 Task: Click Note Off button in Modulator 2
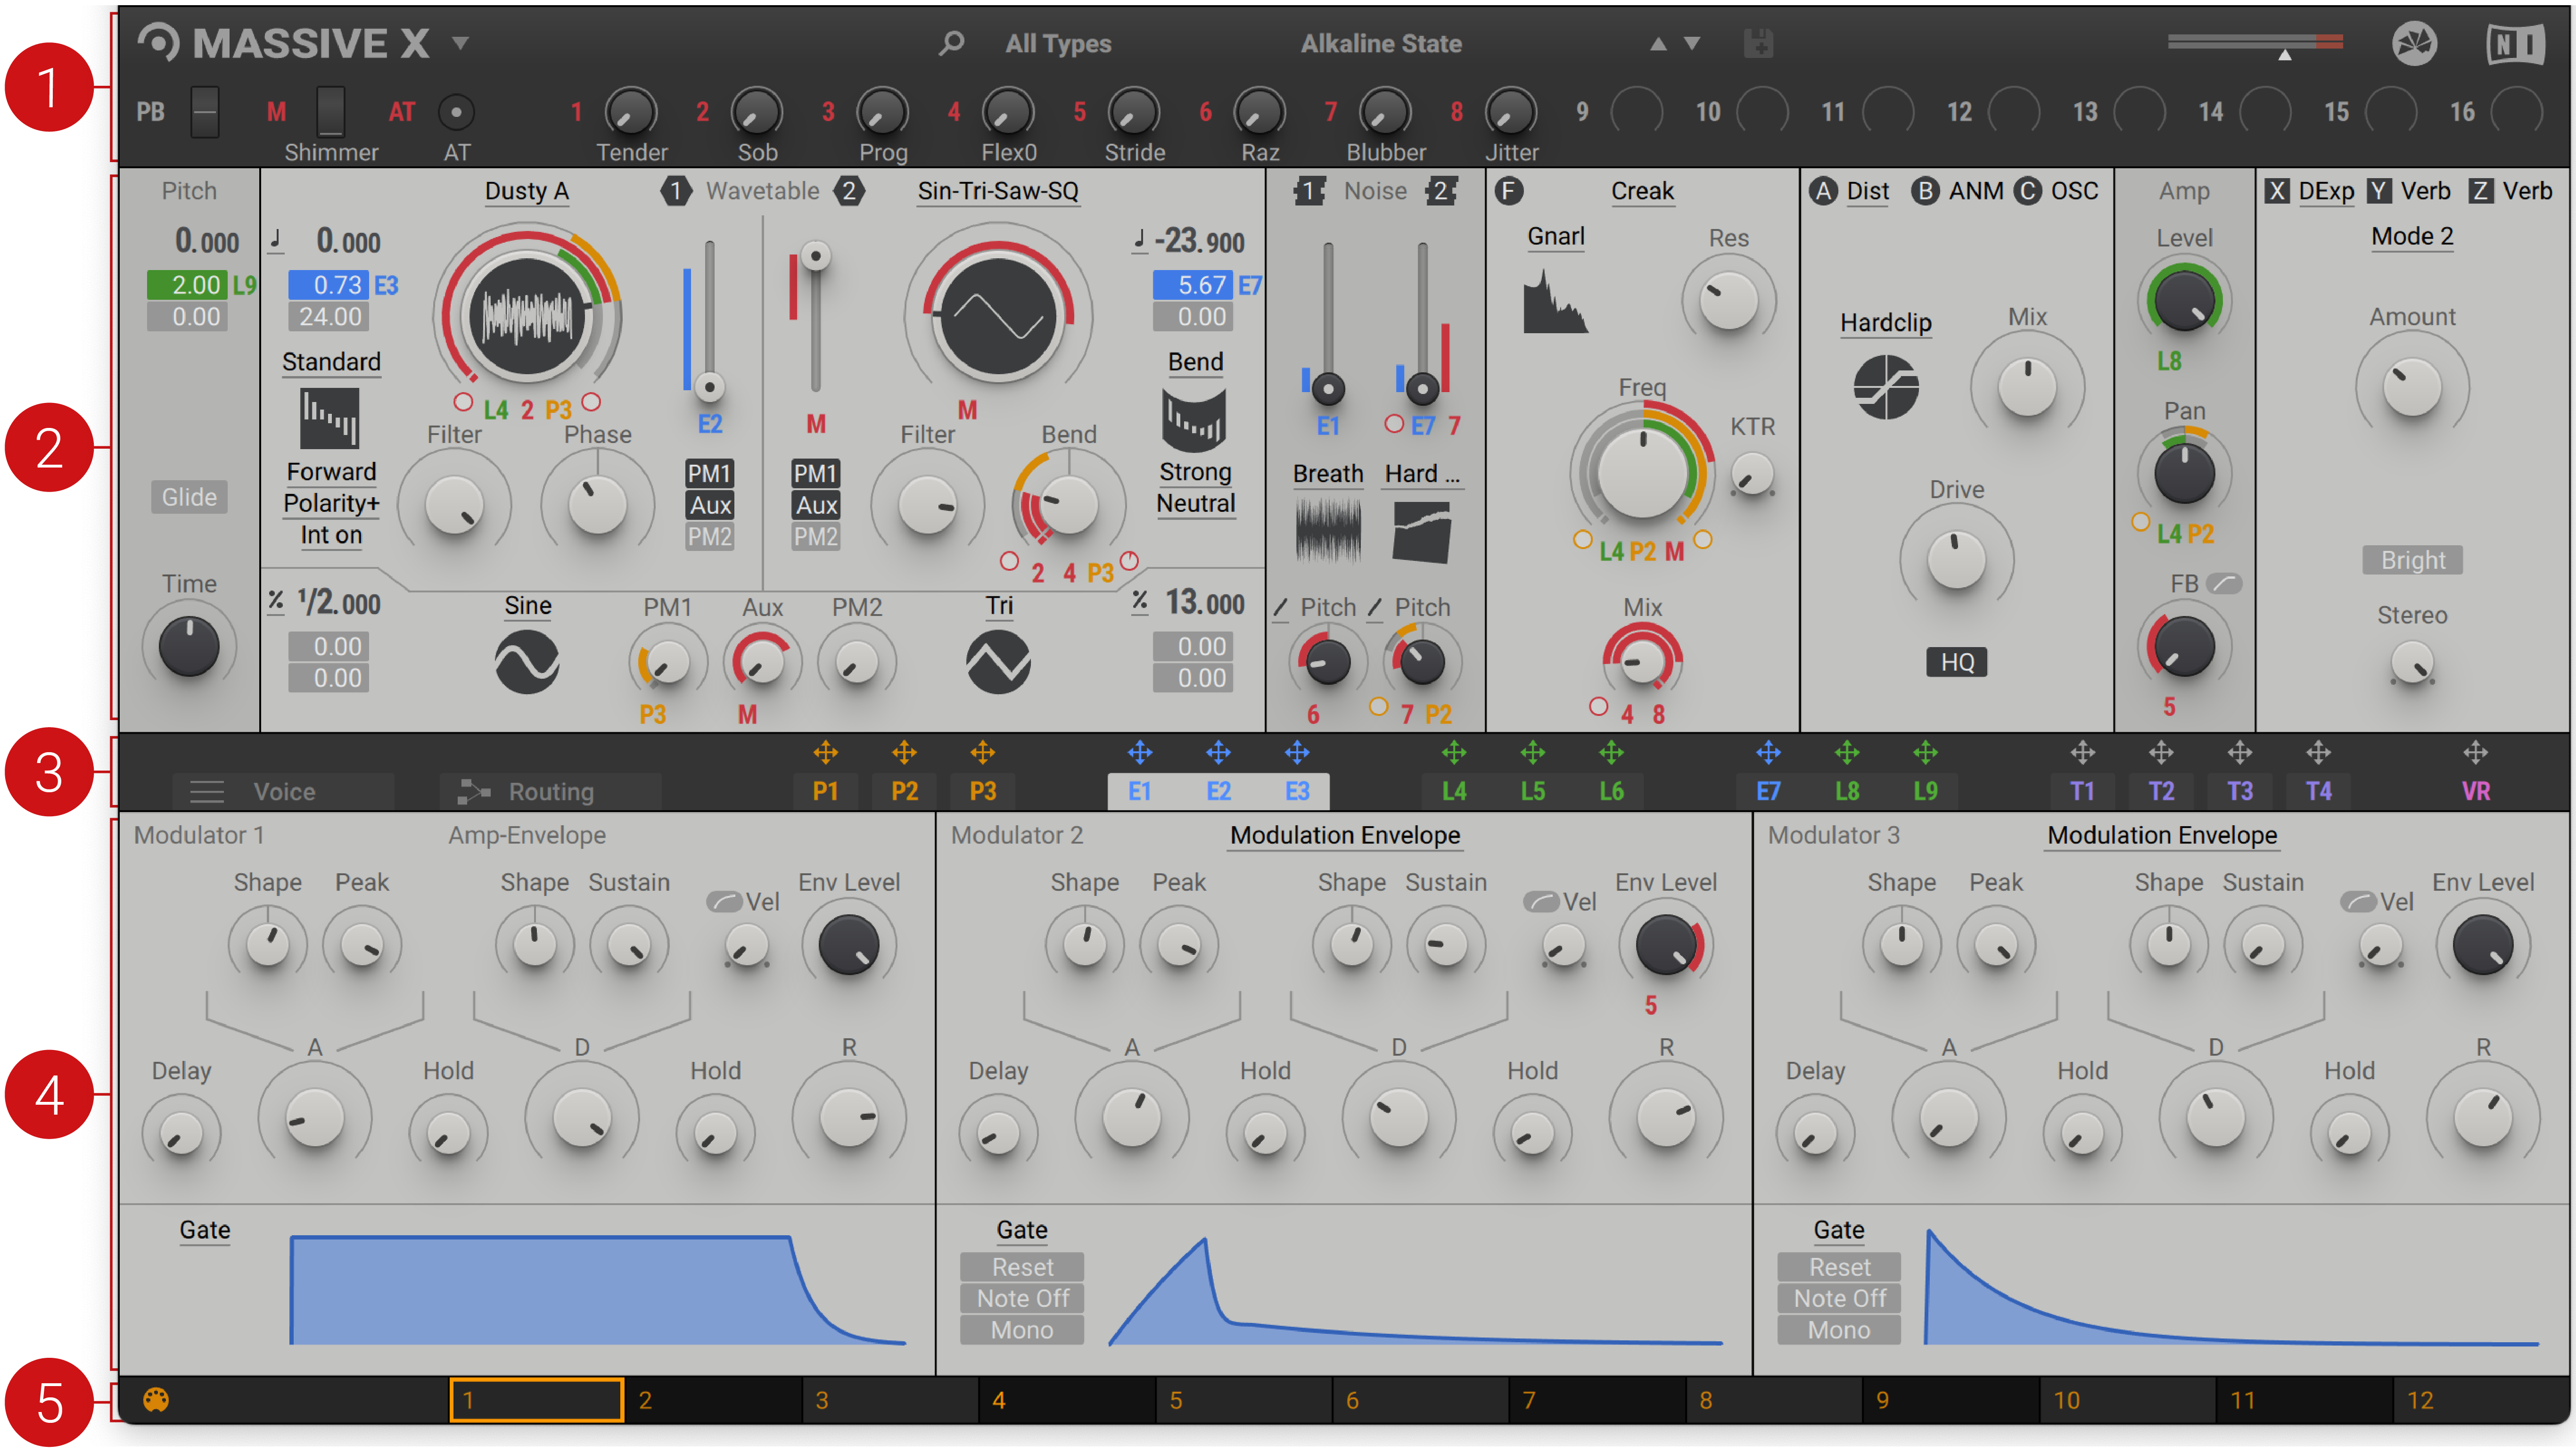(1022, 1299)
